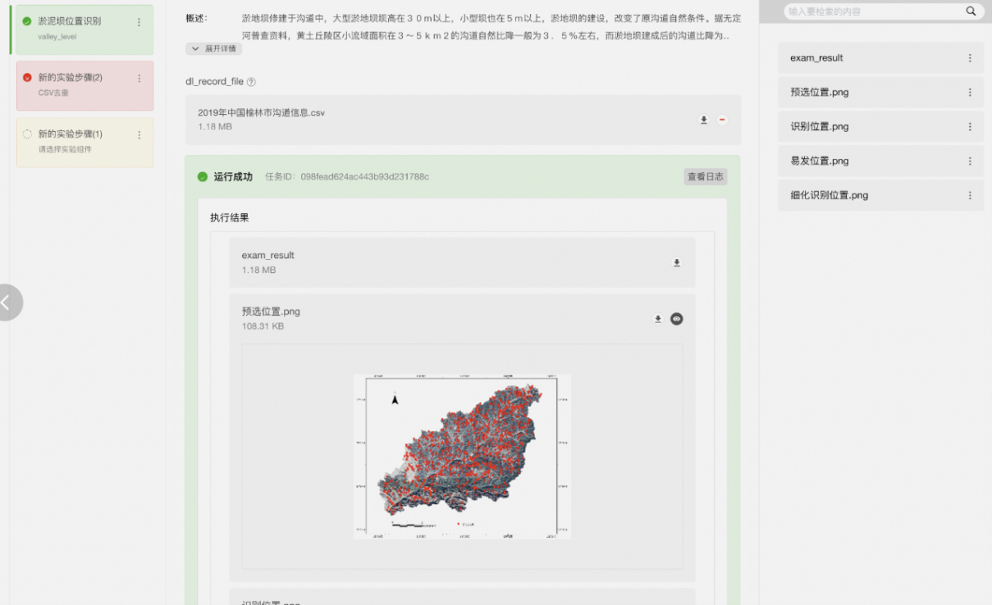Image resolution: width=992 pixels, height=605 pixels.
Task: Remove the uploaded CSV file with minus icon
Action: click(x=722, y=120)
